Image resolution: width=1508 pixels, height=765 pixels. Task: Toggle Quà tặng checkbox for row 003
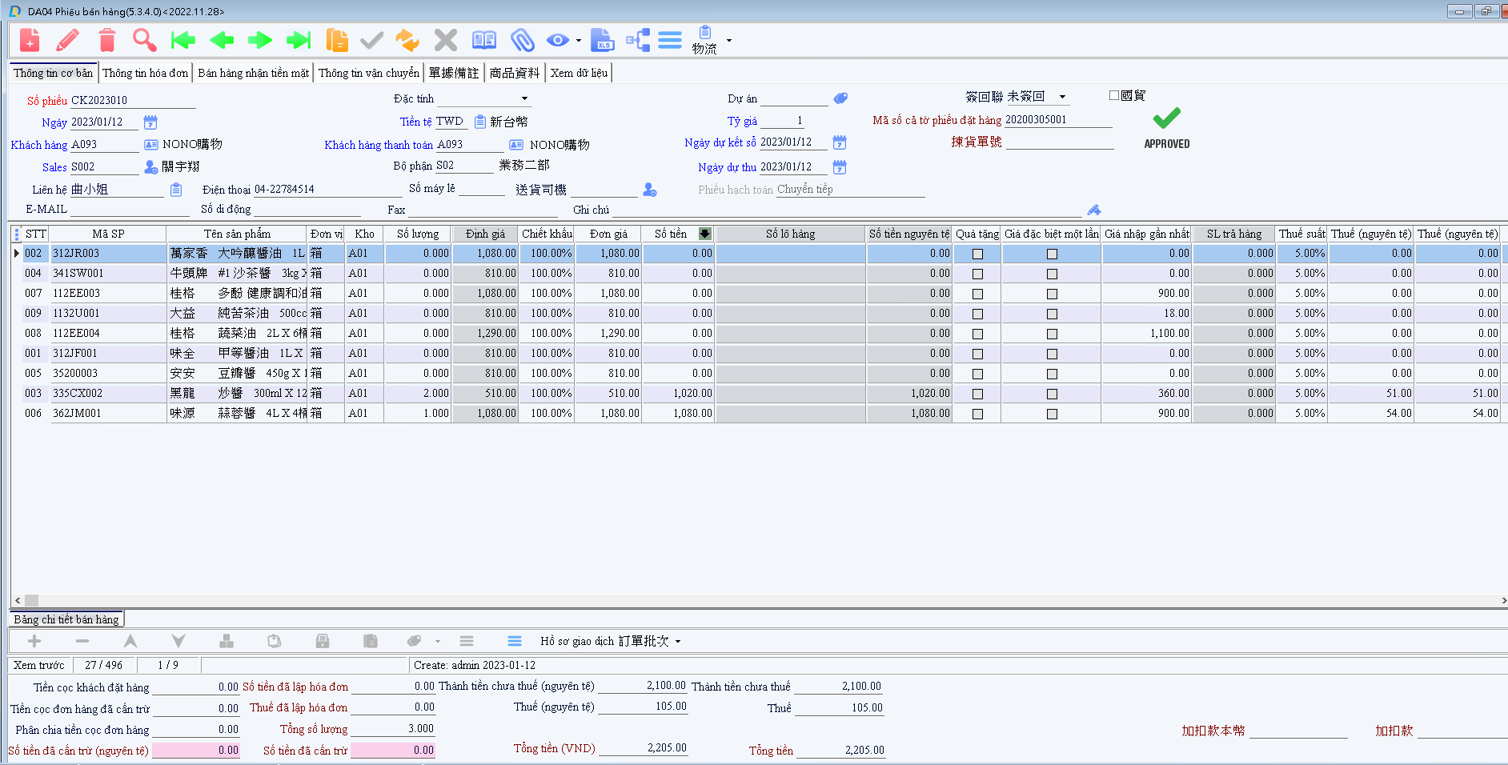977,394
